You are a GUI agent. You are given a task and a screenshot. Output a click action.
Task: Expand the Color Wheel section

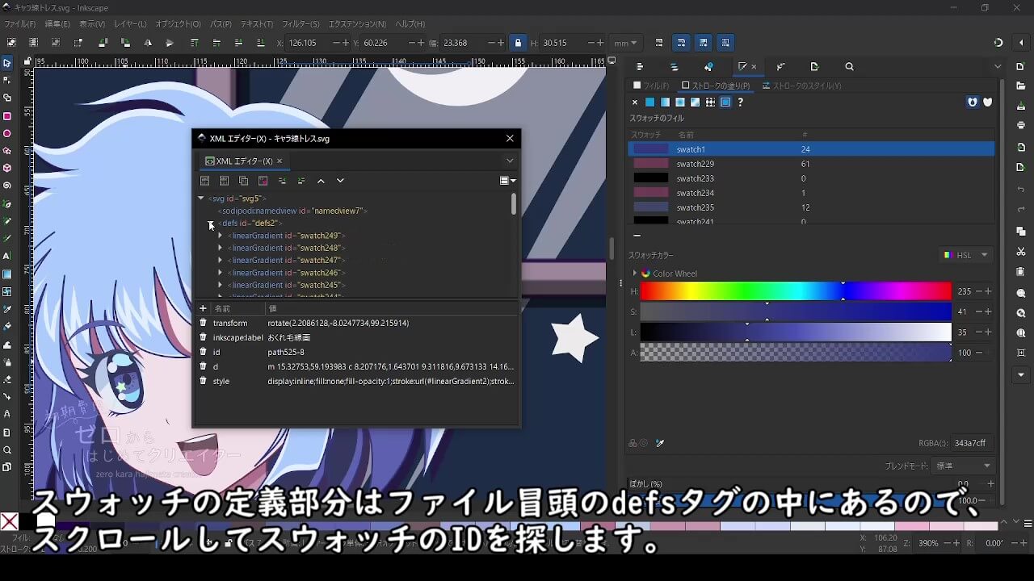[635, 274]
